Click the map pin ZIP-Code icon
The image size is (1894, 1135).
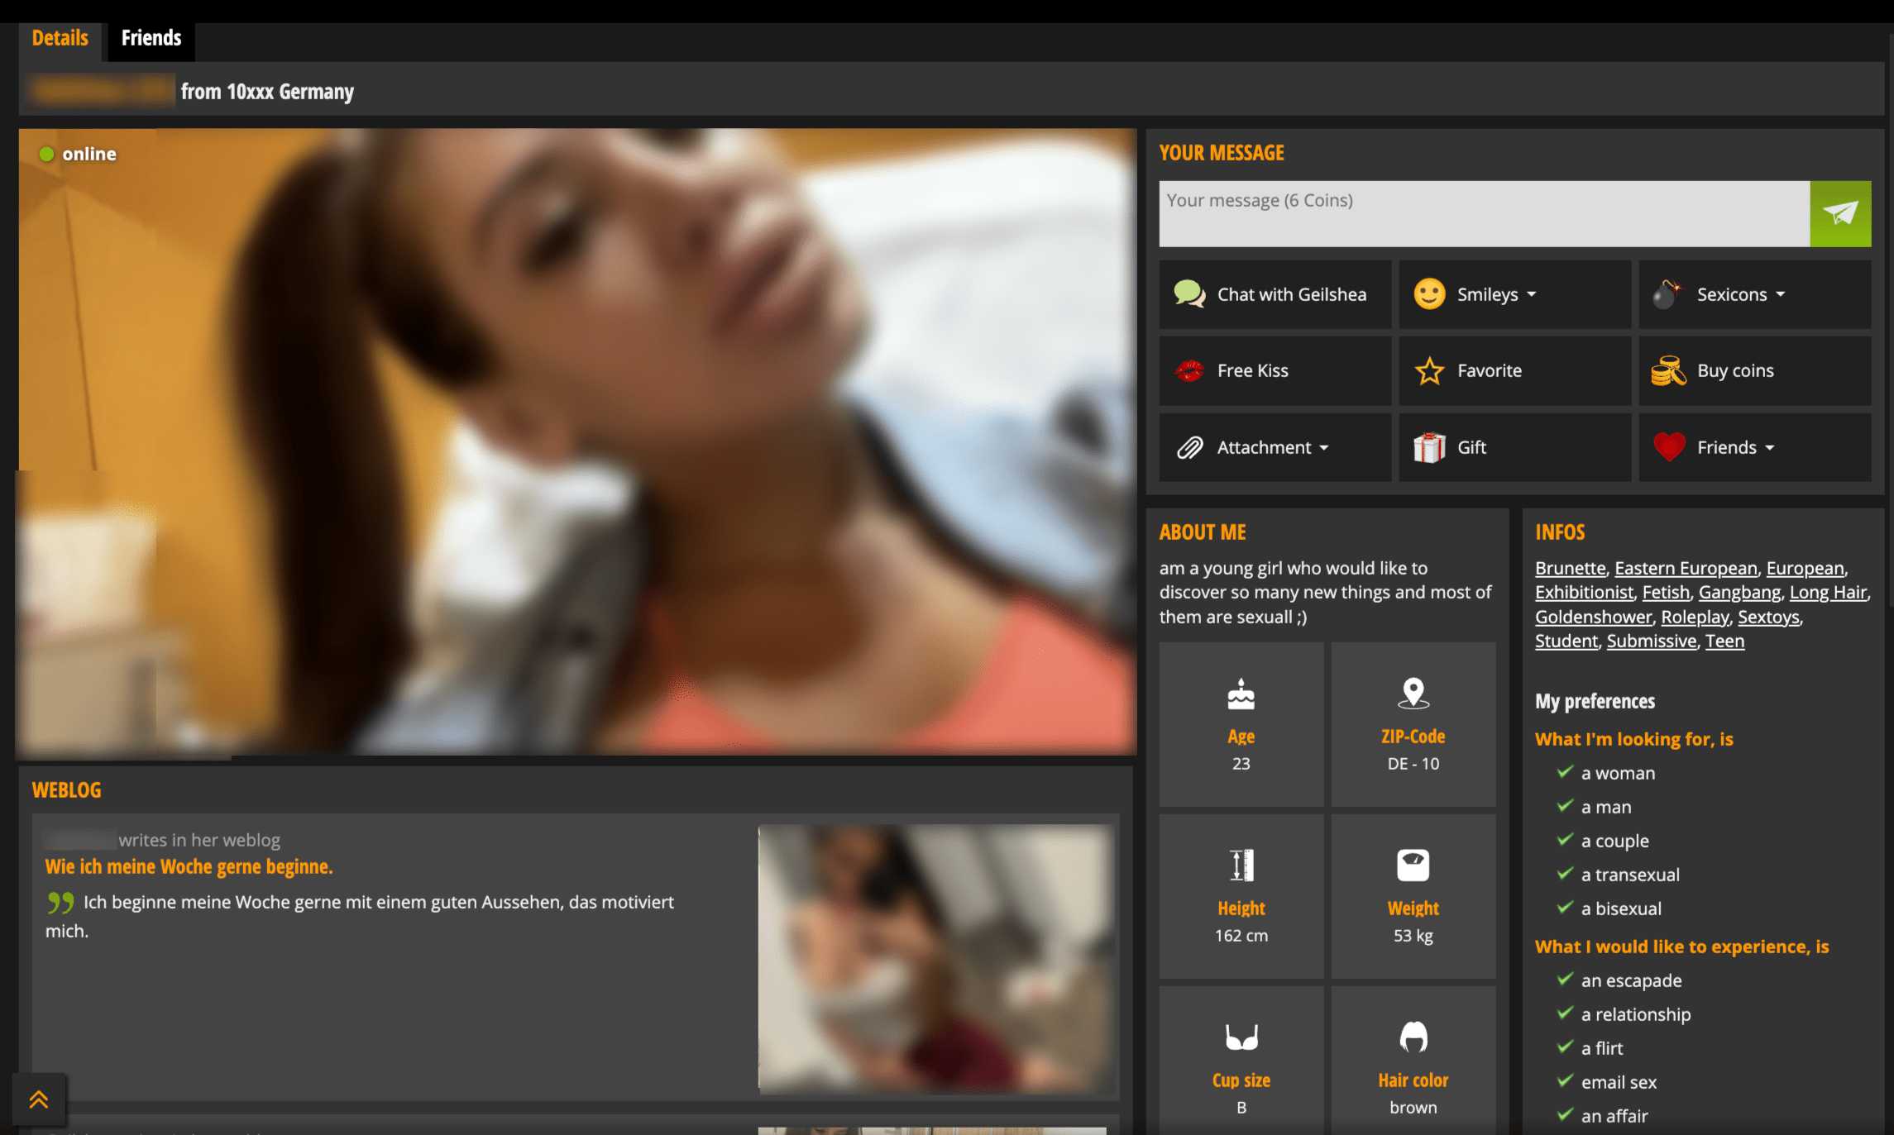[1413, 694]
